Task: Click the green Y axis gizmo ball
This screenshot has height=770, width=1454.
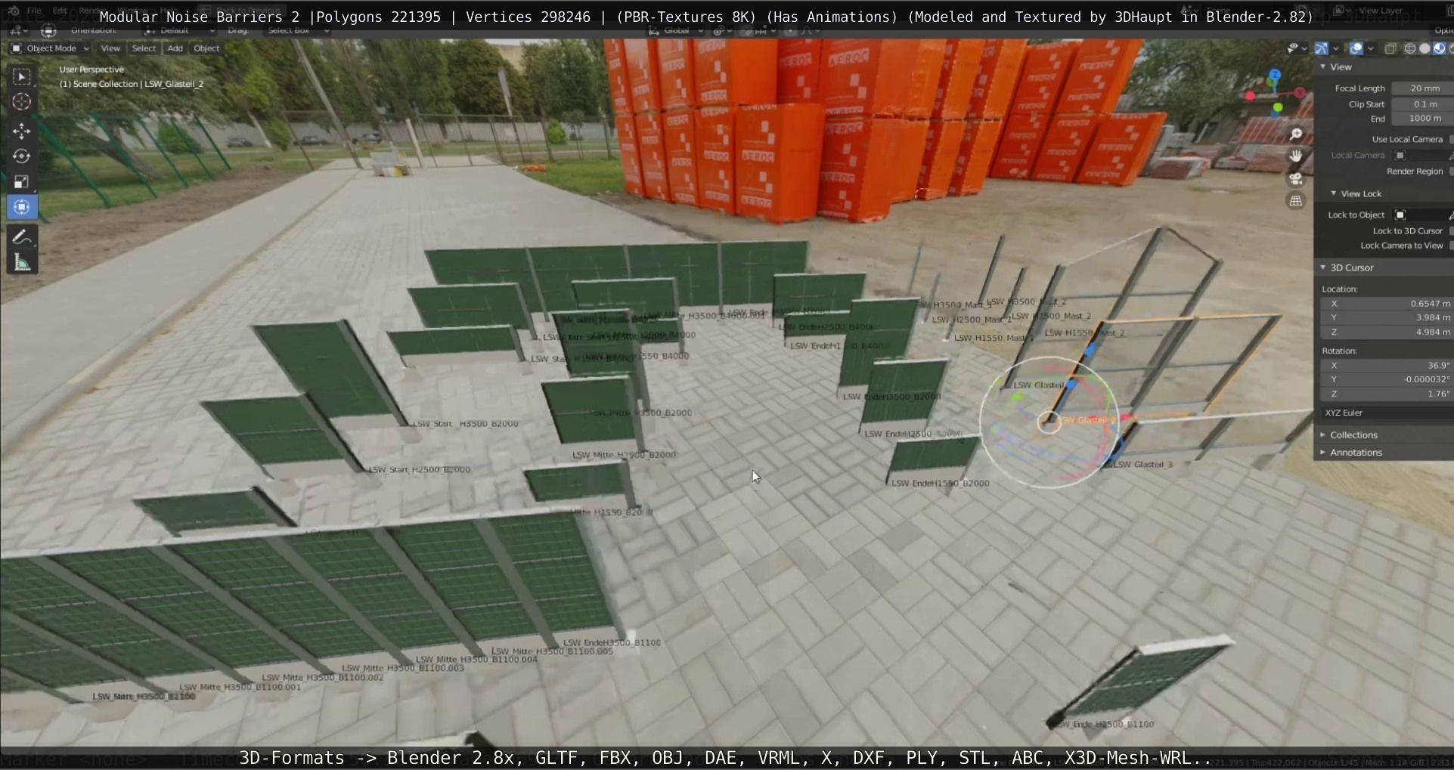Action: click(x=1277, y=108)
